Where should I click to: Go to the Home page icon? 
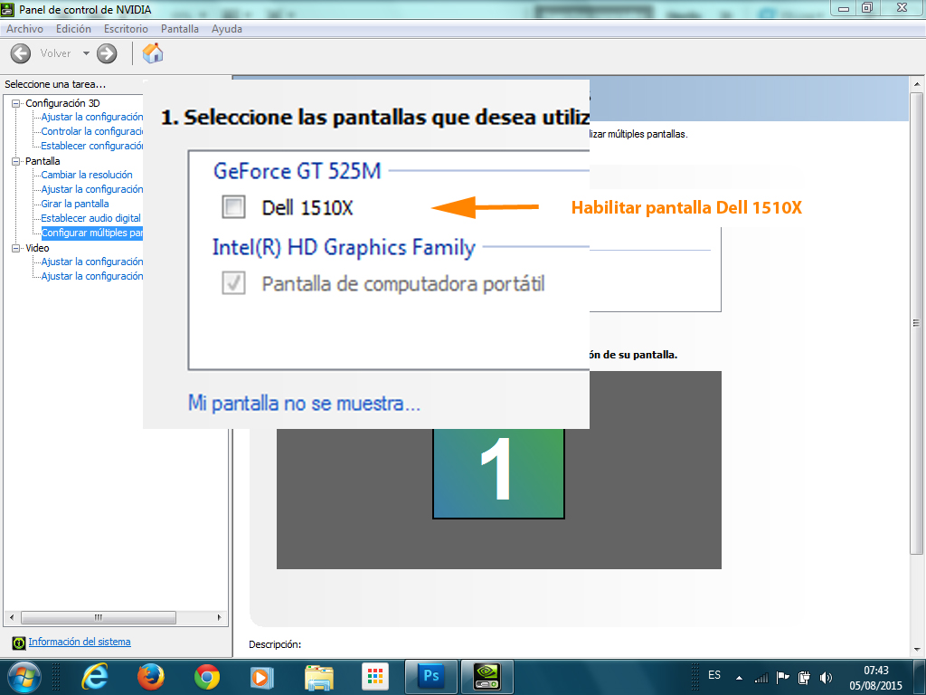click(x=153, y=53)
